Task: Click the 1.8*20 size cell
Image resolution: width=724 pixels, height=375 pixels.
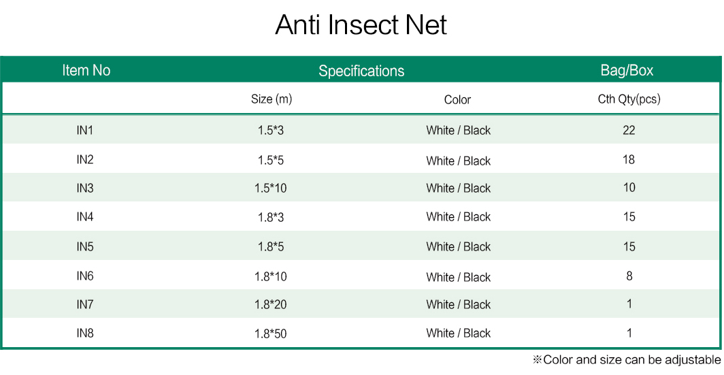Action: coord(271,304)
